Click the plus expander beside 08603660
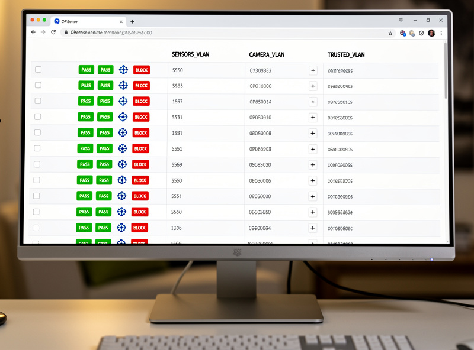 pos(313,212)
